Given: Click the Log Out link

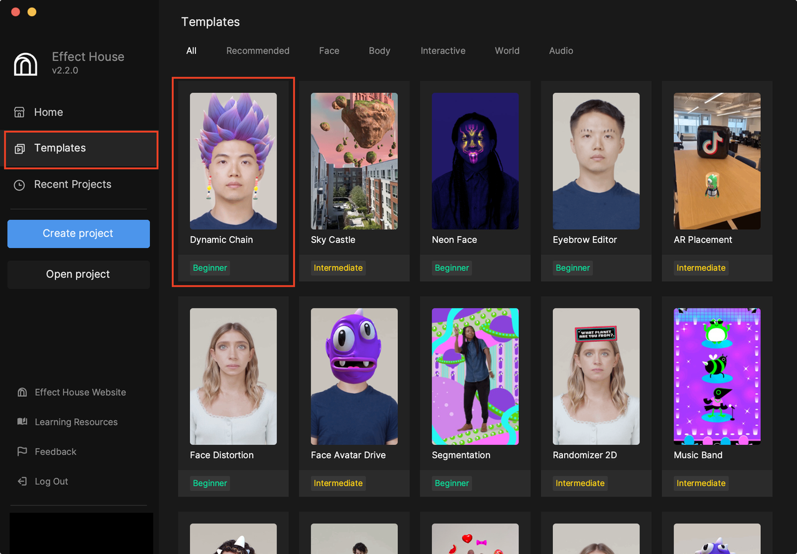Looking at the screenshot, I should 51,482.
